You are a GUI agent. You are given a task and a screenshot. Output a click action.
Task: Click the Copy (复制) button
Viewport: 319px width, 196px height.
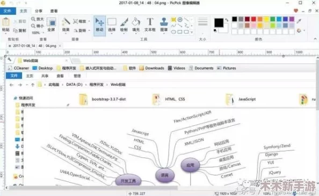point(20,31)
